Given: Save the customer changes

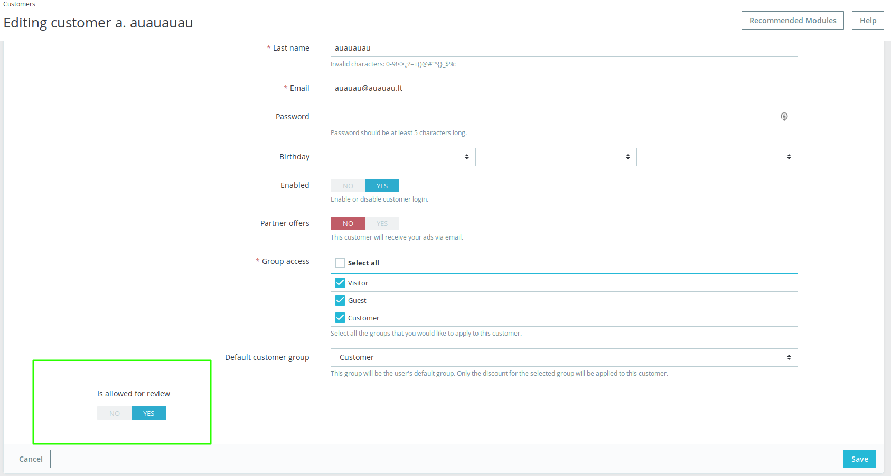Looking at the screenshot, I should point(859,459).
